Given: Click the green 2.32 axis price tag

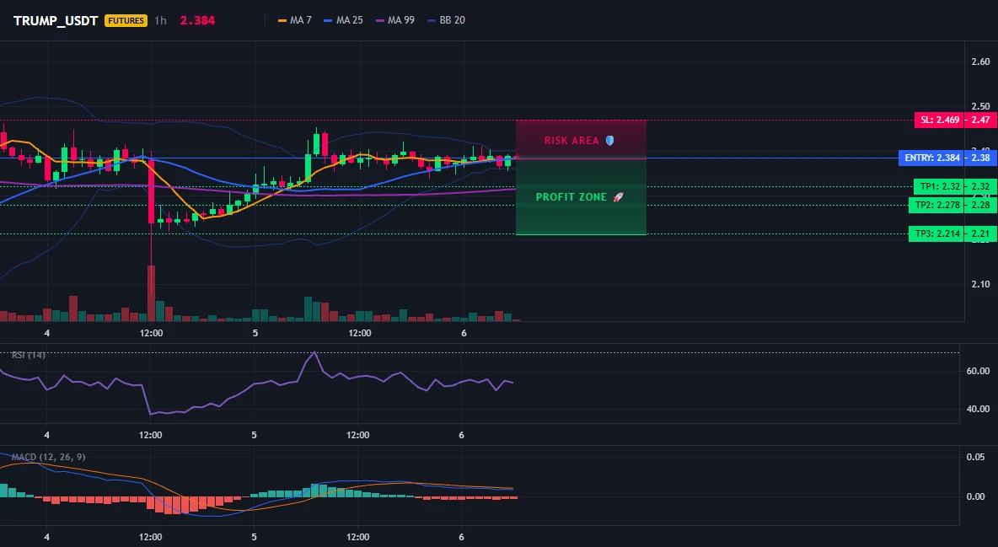Looking at the screenshot, I should tap(980, 186).
